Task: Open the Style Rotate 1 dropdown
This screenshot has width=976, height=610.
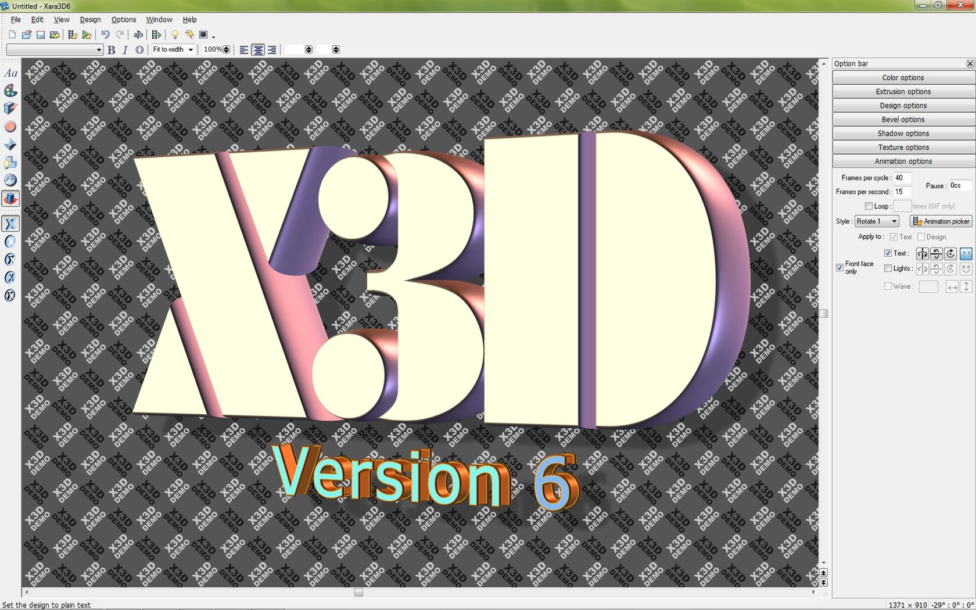Action: tap(877, 221)
